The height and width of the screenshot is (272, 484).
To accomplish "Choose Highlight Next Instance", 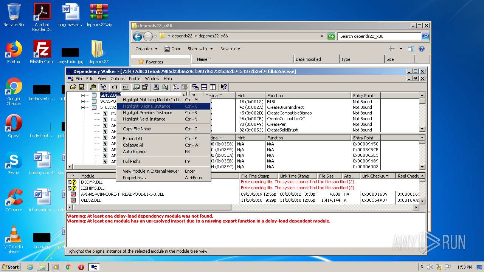I will 163,119.
